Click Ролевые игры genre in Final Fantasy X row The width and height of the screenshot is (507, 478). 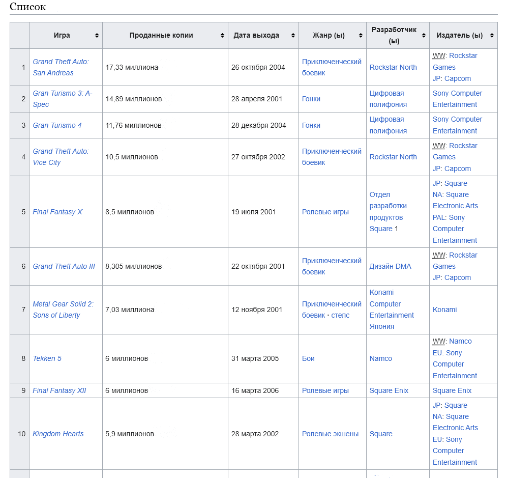pyautogui.click(x=325, y=212)
